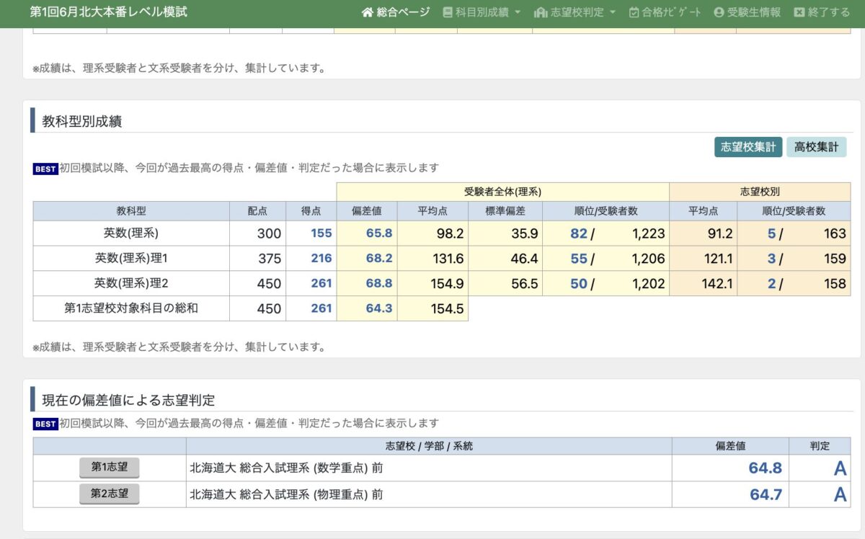Click the BEST badge under 教科型別成績

point(45,169)
